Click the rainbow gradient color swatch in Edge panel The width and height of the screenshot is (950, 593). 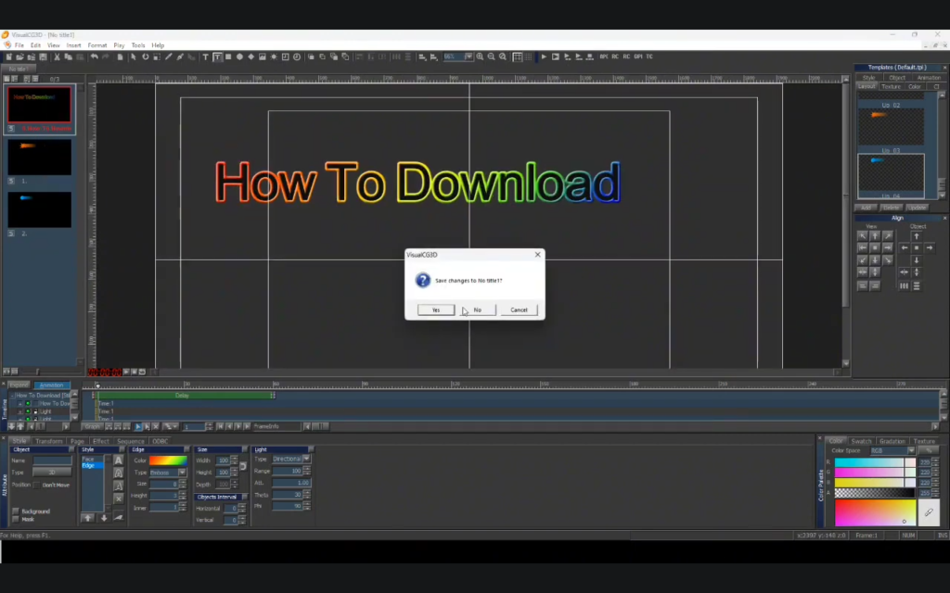pos(168,461)
